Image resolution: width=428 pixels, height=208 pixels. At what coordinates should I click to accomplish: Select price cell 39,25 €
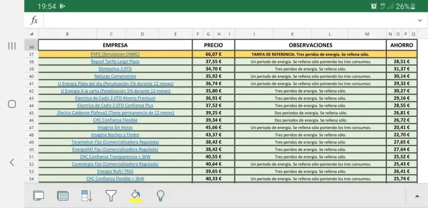tap(213, 113)
